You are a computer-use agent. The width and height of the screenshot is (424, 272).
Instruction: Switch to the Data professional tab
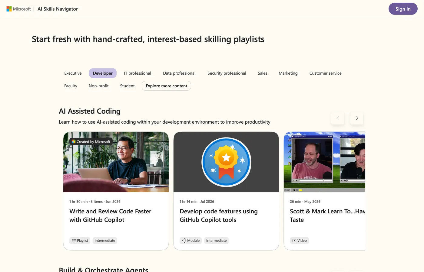point(179,73)
